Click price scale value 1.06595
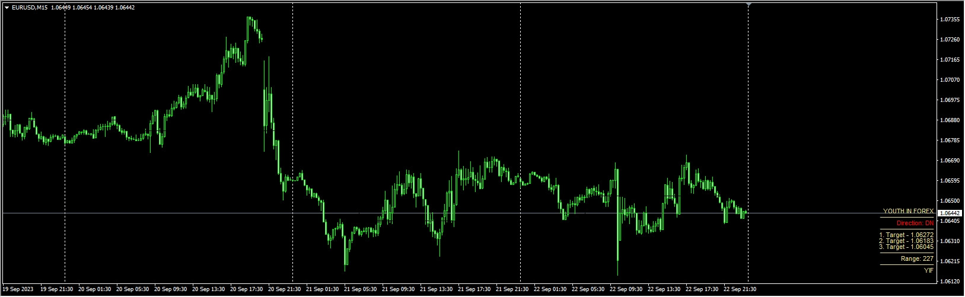Image resolution: width=965 pixels, height=297 pixels. (950, 181)
